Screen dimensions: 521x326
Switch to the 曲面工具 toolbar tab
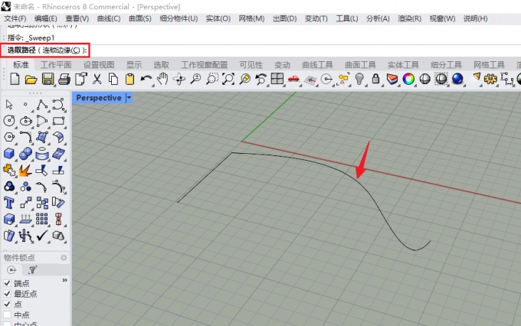tap(360, 65)
